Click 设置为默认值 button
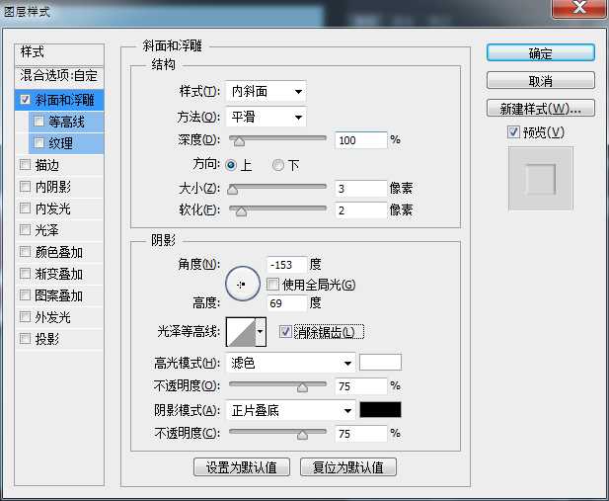The width and height of the screenshot is (609, 501). (x=242, y=466)
